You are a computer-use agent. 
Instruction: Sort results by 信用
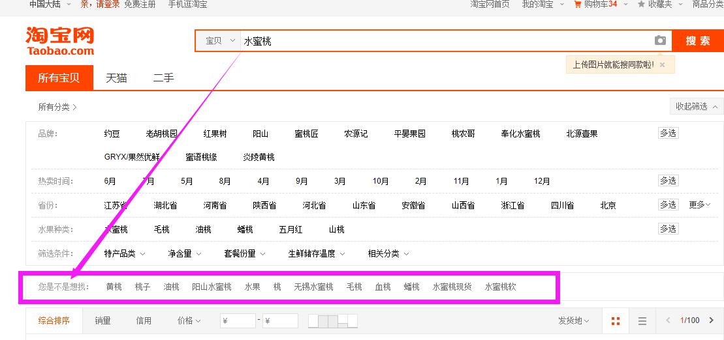tap(144, 320)
